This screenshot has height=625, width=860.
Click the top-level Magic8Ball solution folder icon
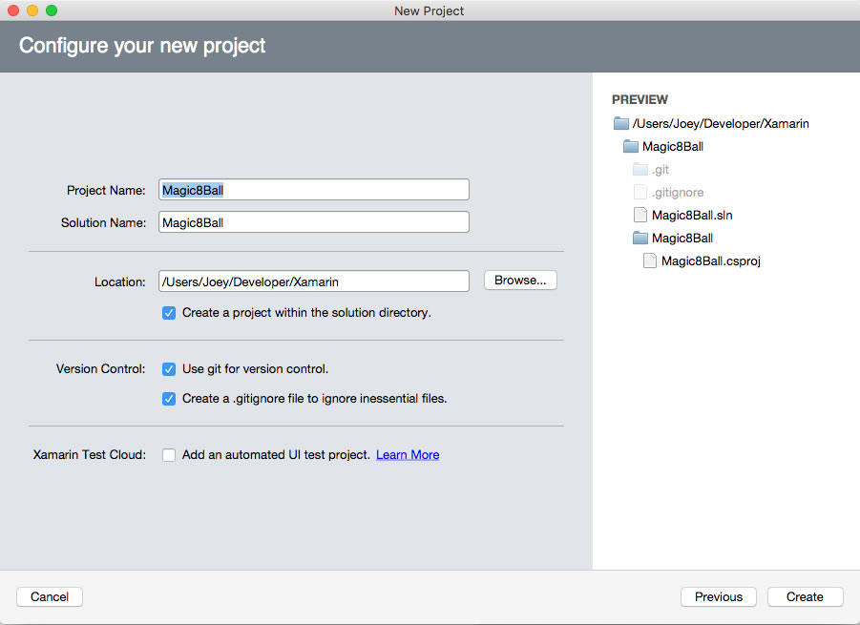pos(631,146)
